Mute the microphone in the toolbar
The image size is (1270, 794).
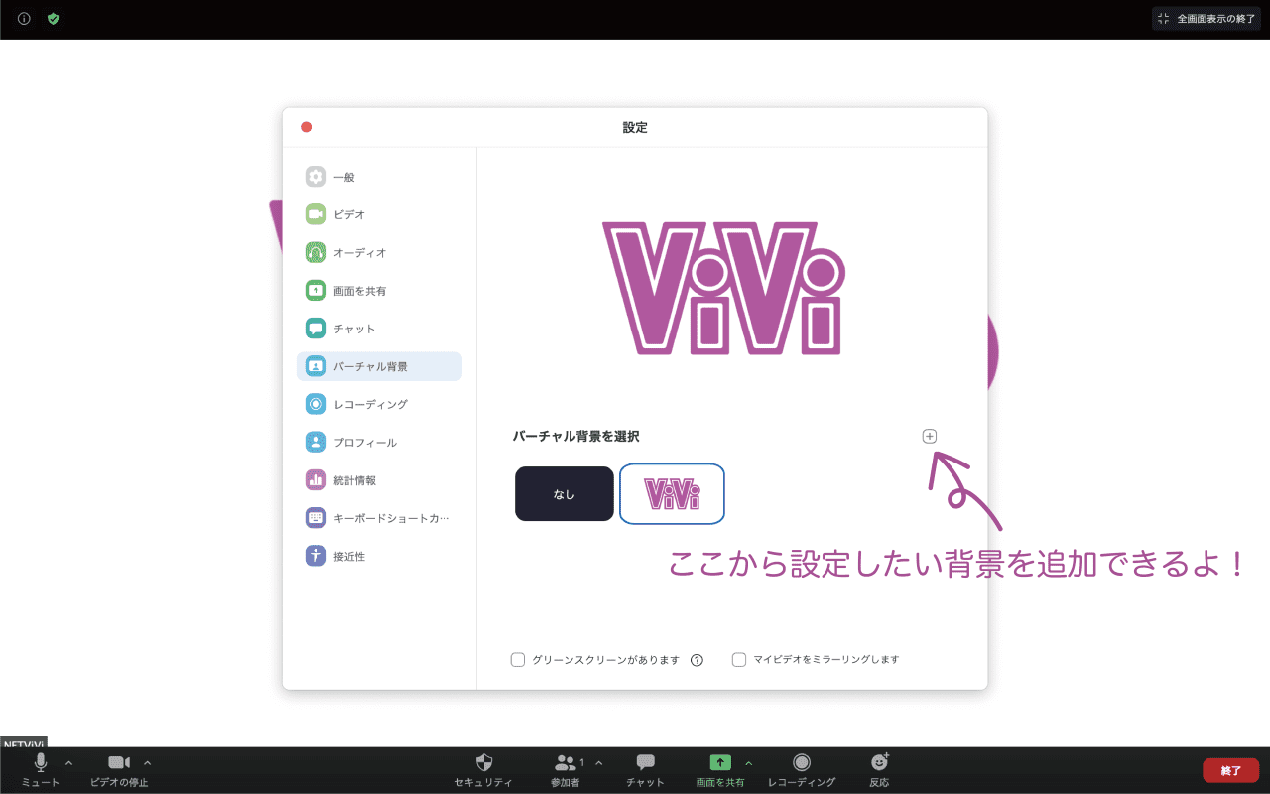pyautogui.click(x=41, y=769)
